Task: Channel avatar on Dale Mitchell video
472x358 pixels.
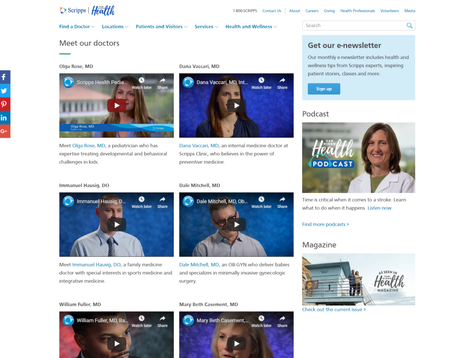Action: 188,201
